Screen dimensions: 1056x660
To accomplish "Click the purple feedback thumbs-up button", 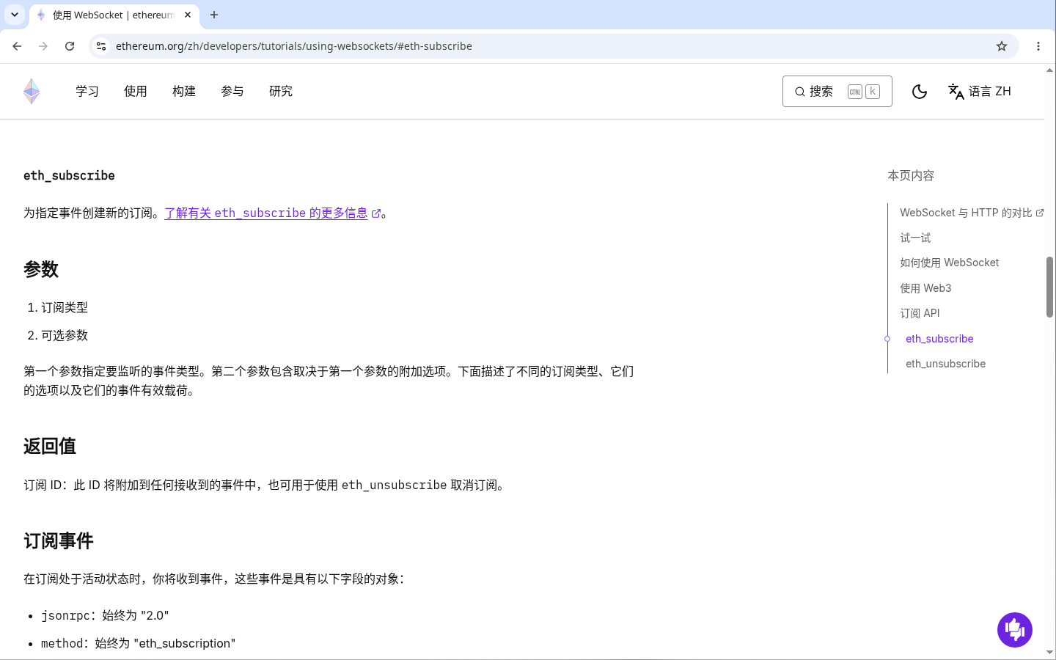I will [1015, 630].
